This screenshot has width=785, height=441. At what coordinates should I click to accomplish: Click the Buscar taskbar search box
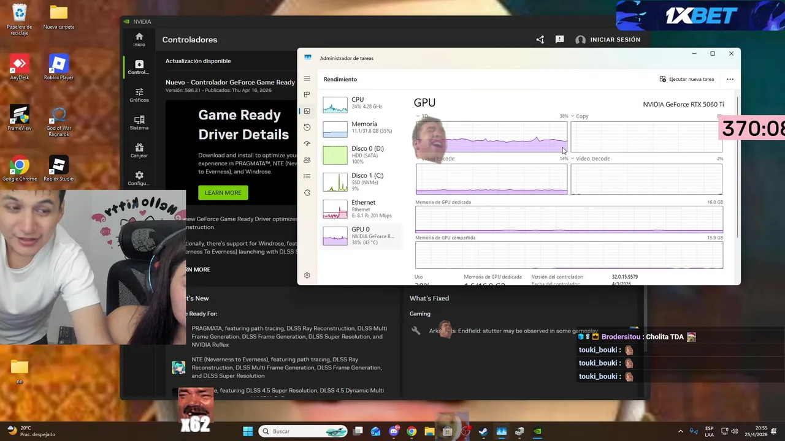click(x=304, y=431)
